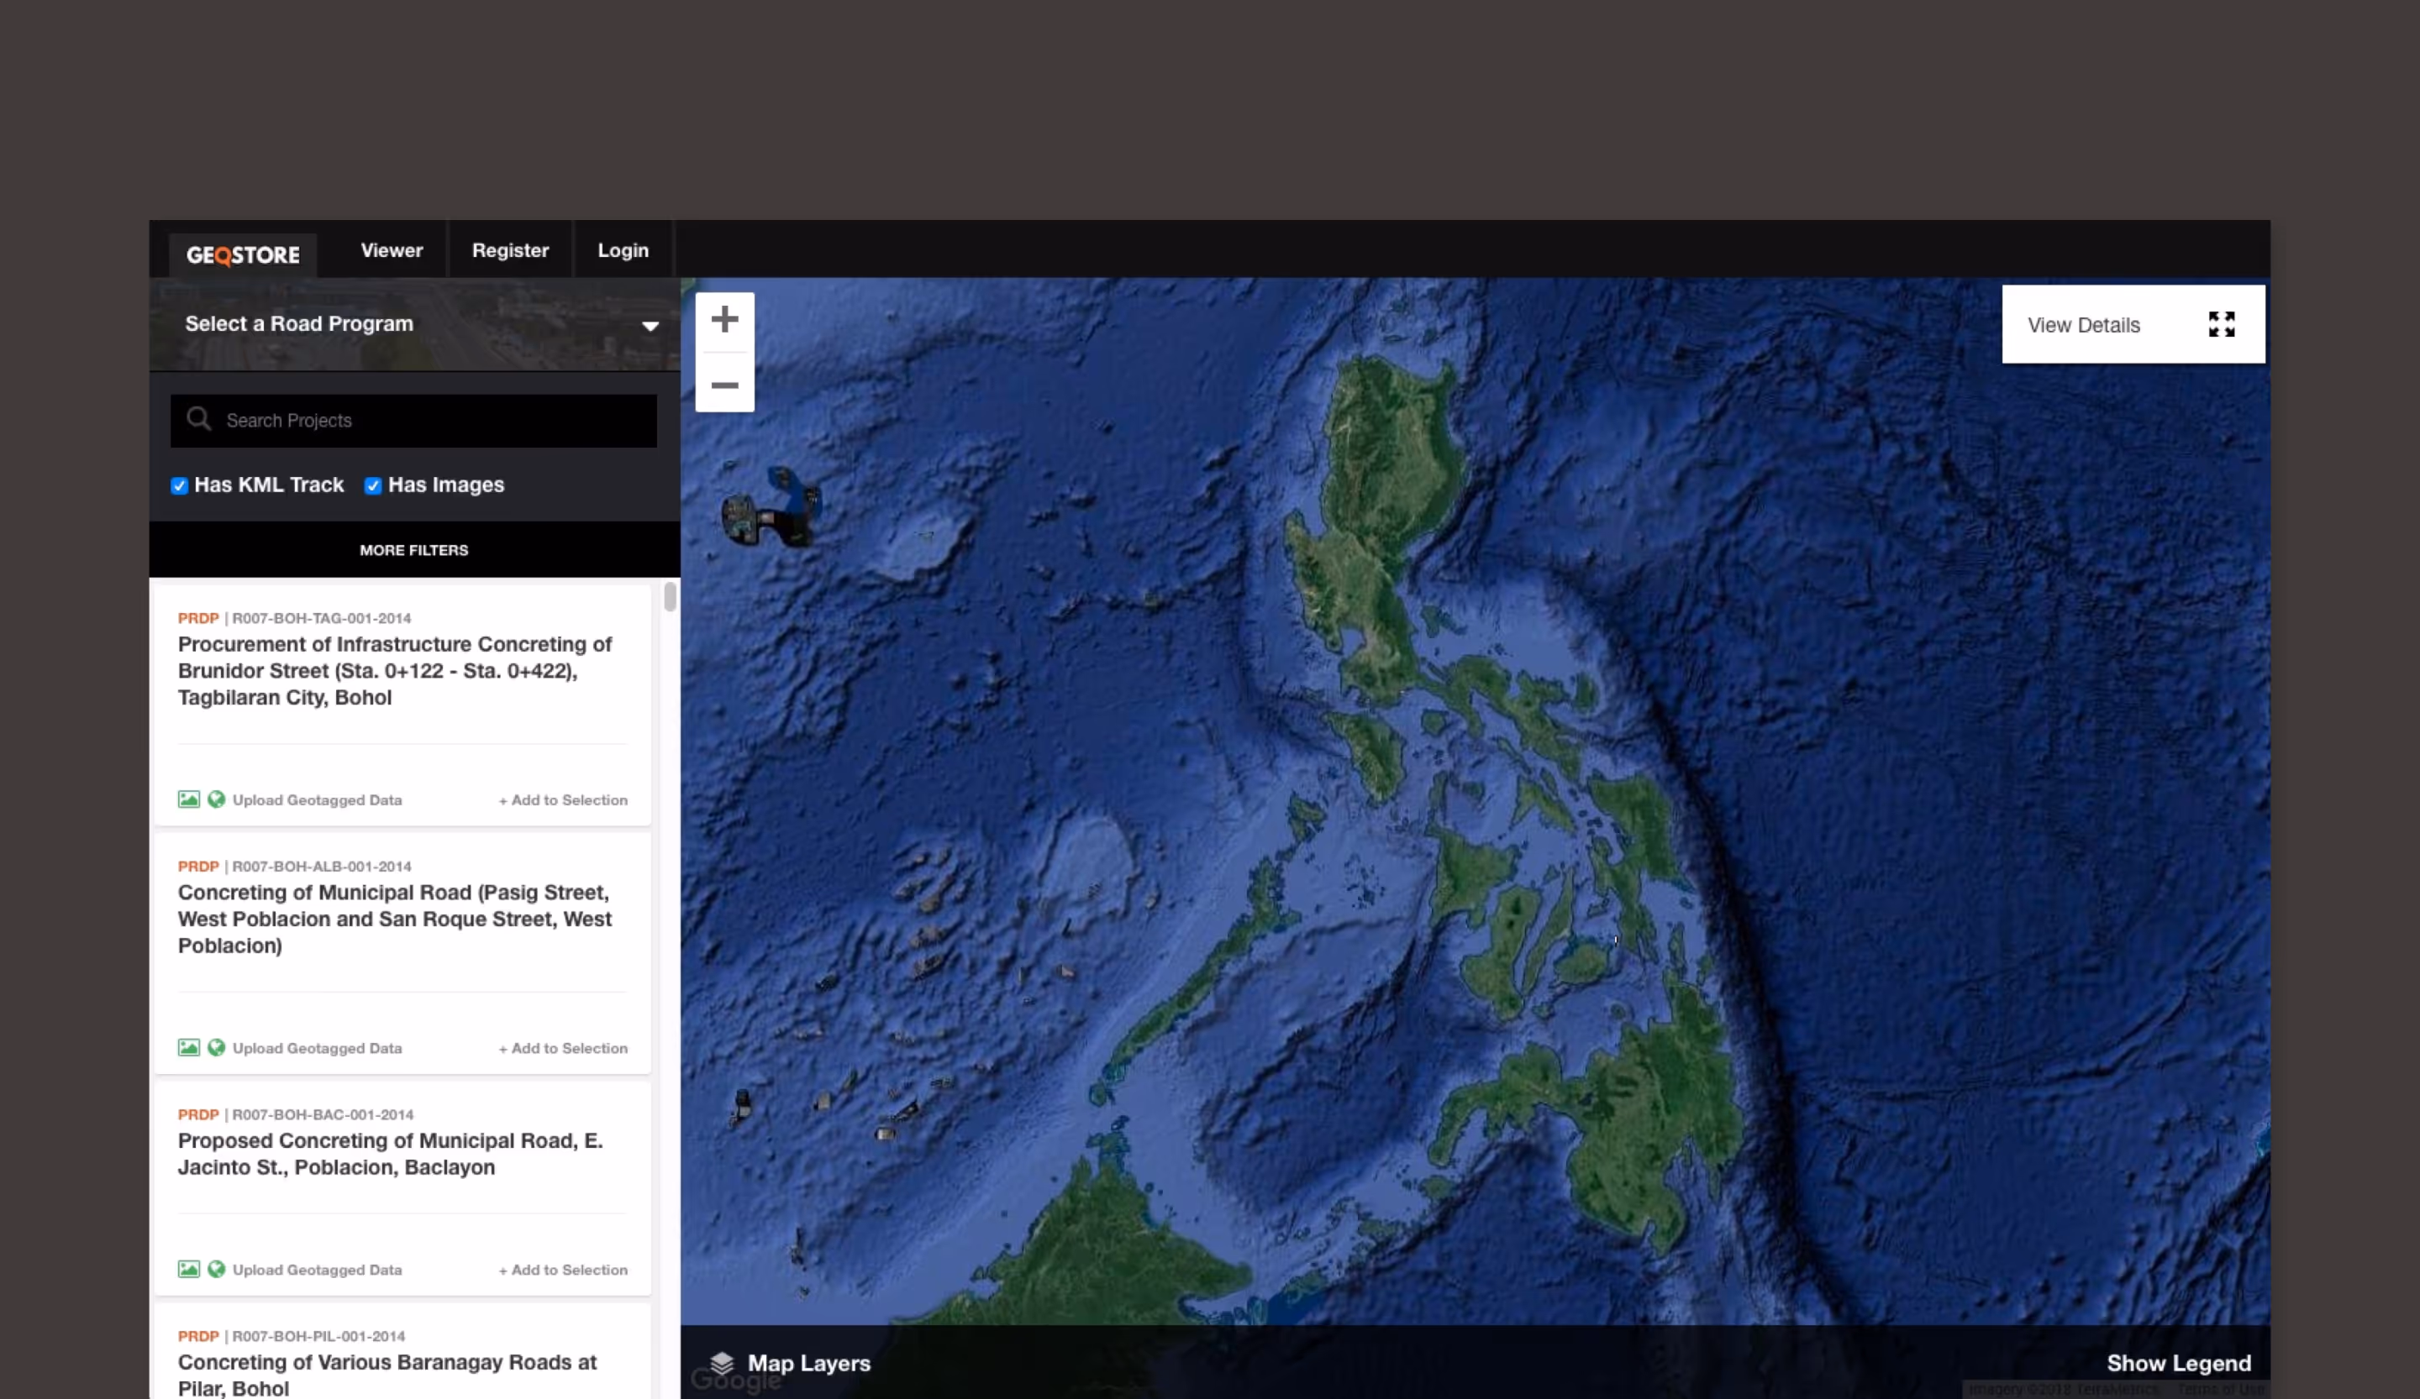Viewport: 2420px width, 1399px height.
Task: Uncheck the Has KML Track checkbox
Action: pos(180,485)
